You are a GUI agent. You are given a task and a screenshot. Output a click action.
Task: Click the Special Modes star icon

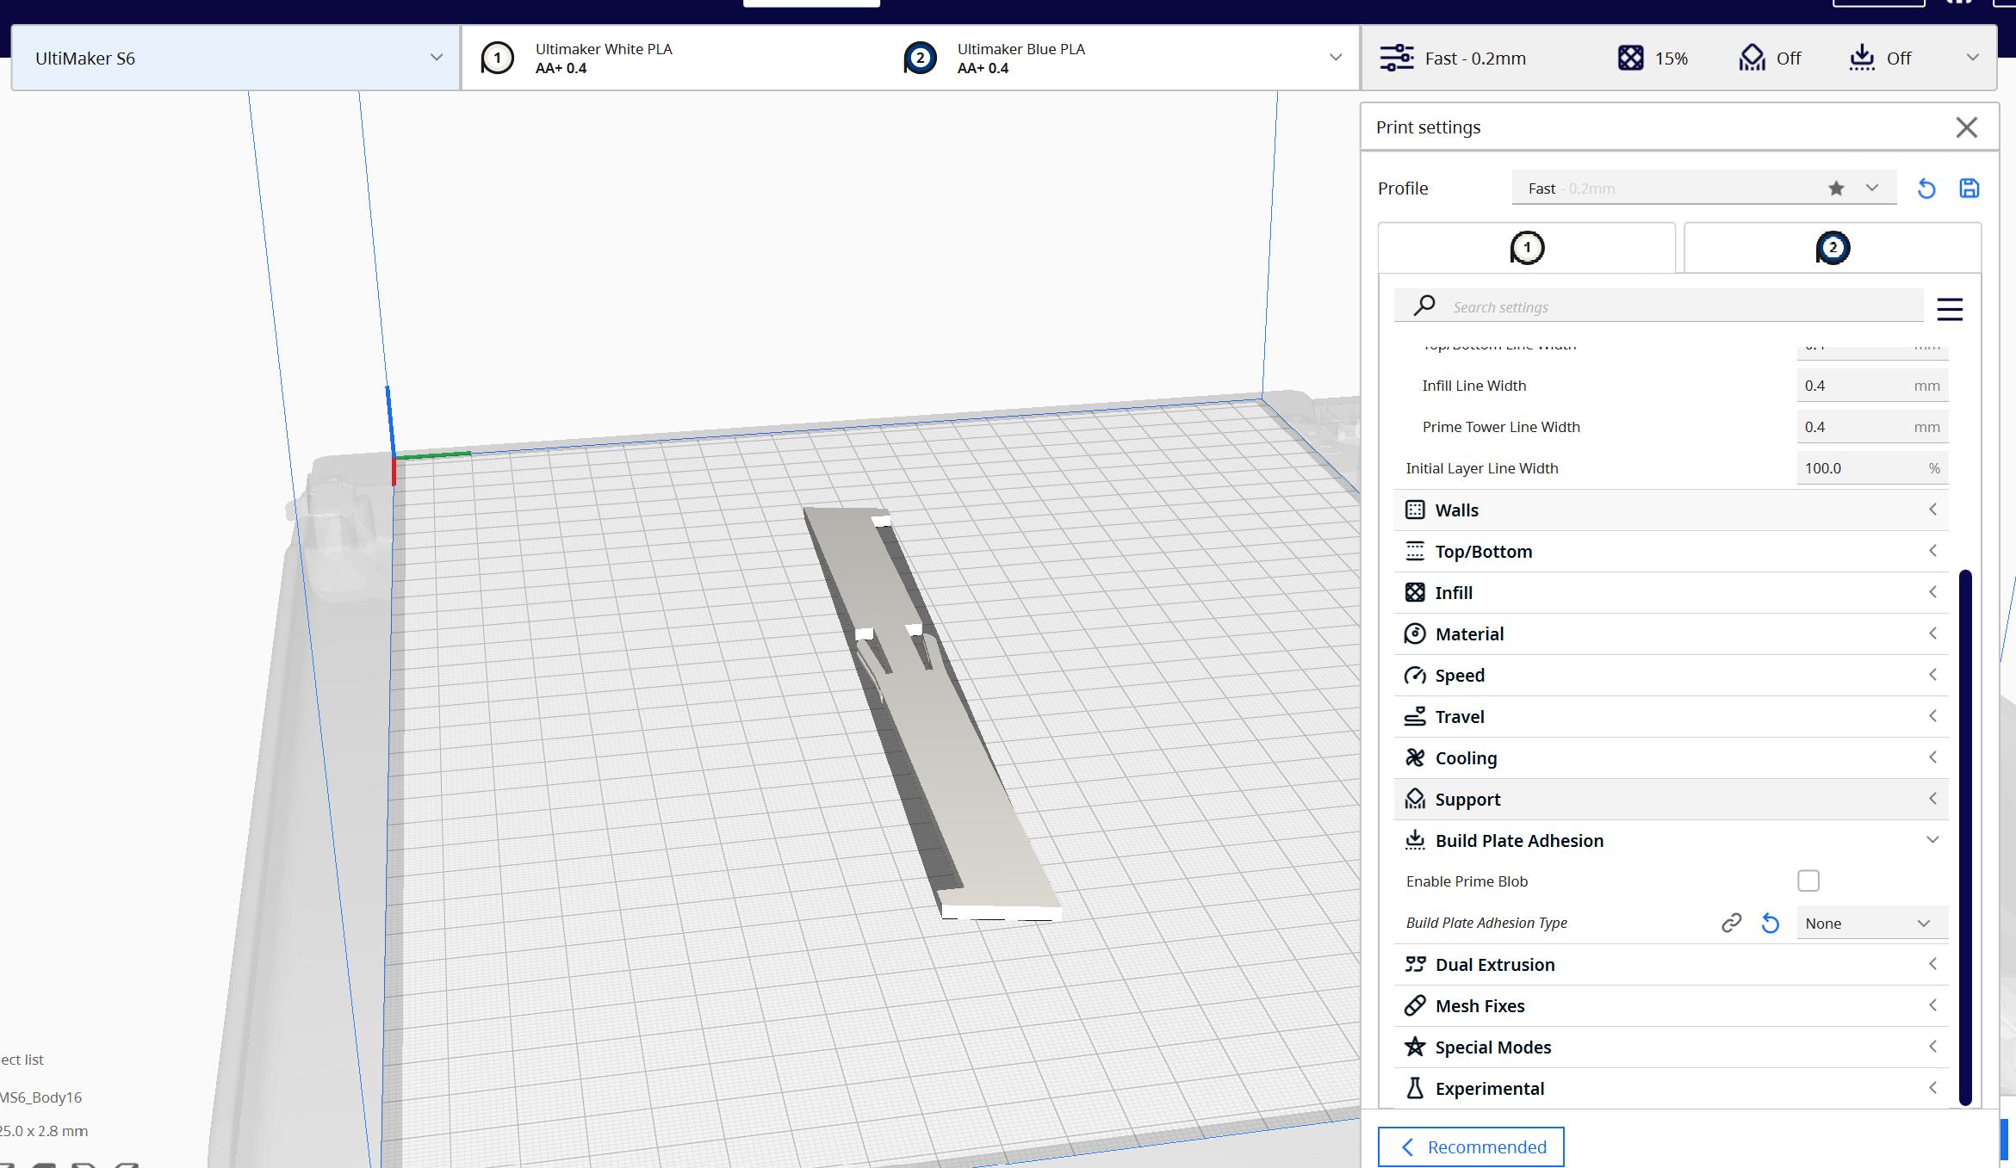pyautogui.click(x=1415, y=1047)
